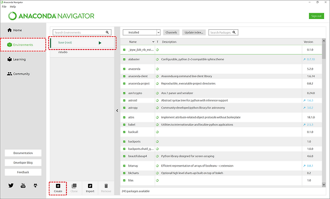The width and height of the screenshot is (330, 199).
Task: Click the Import environment icon
Action: tap(90, 186)
